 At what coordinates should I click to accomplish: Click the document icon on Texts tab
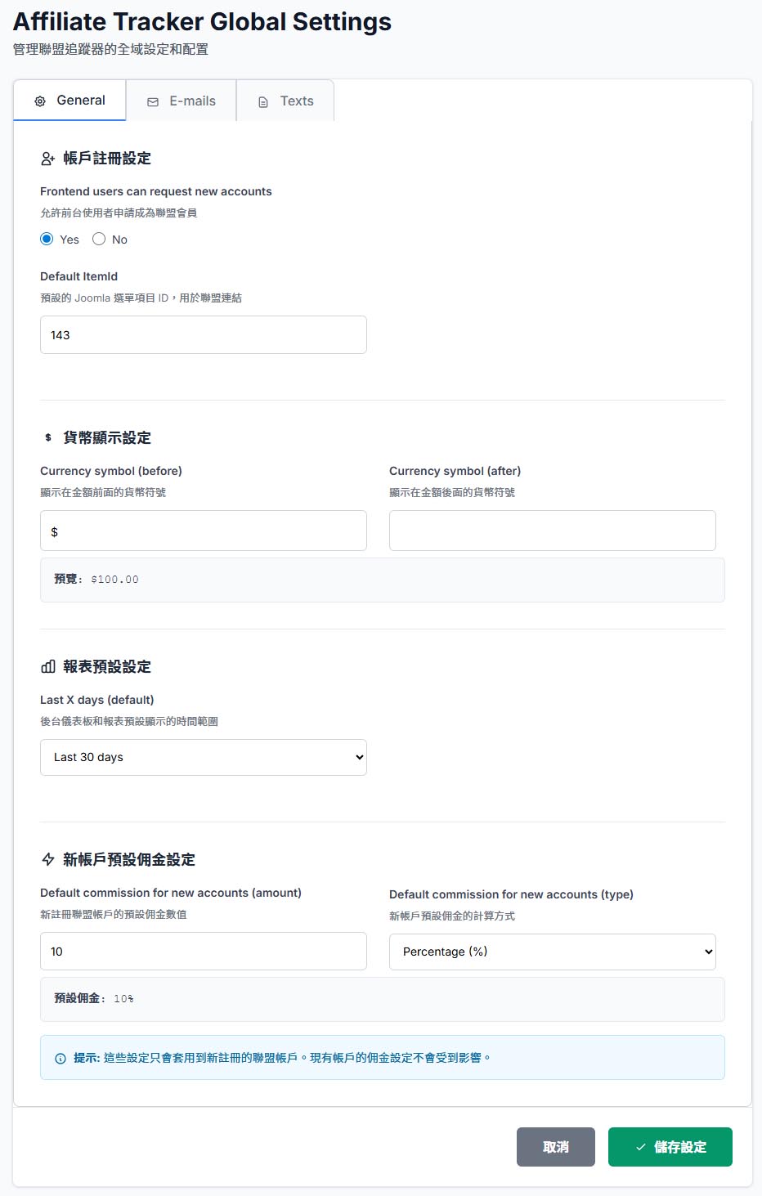coord(263,102)
